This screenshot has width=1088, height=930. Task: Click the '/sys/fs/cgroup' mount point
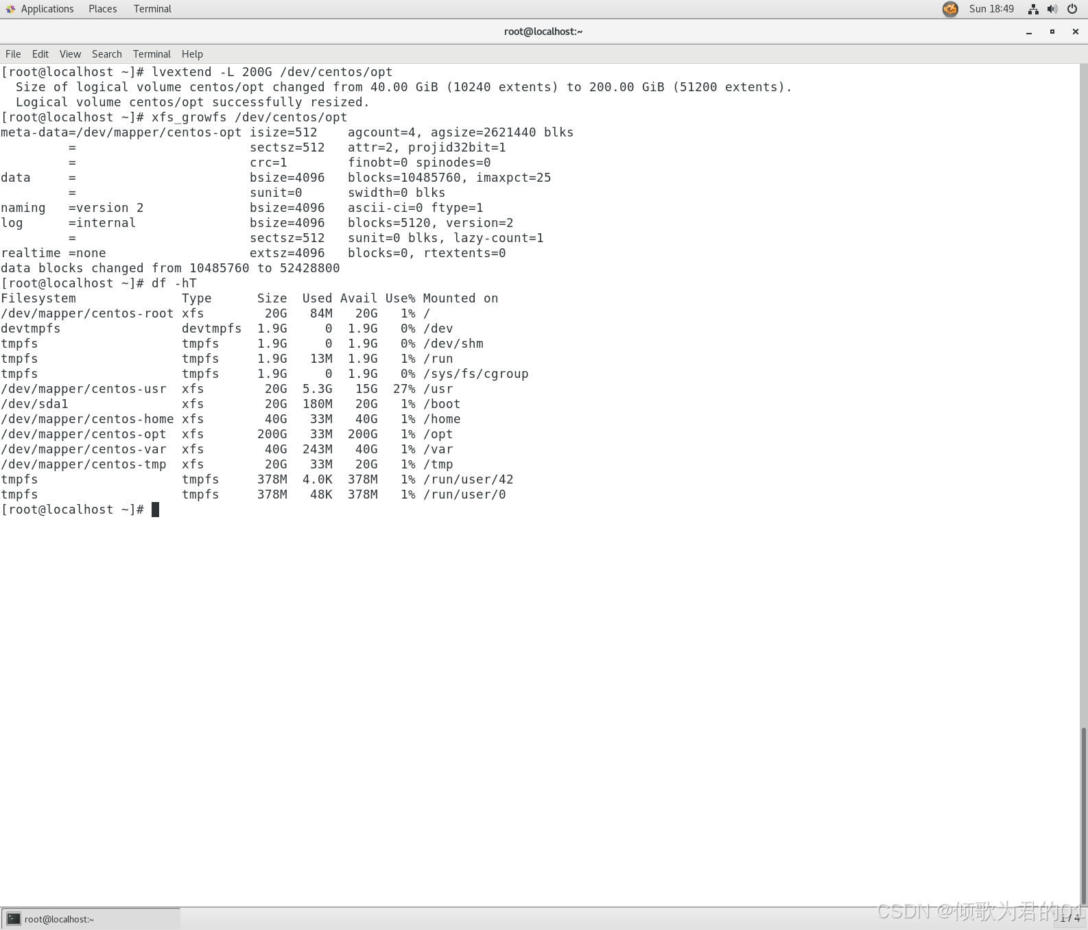pyautogui.click(x=475, y=374)
